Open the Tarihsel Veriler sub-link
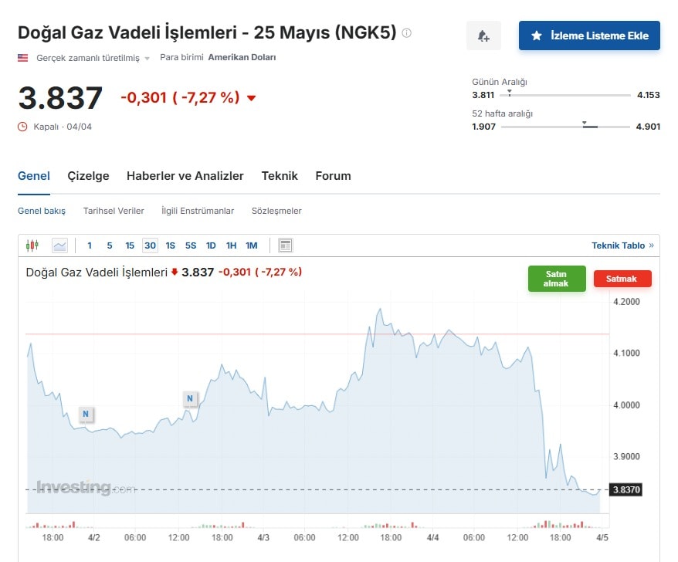The height and width of the screenshot is (562, 678). pos(114,211)
